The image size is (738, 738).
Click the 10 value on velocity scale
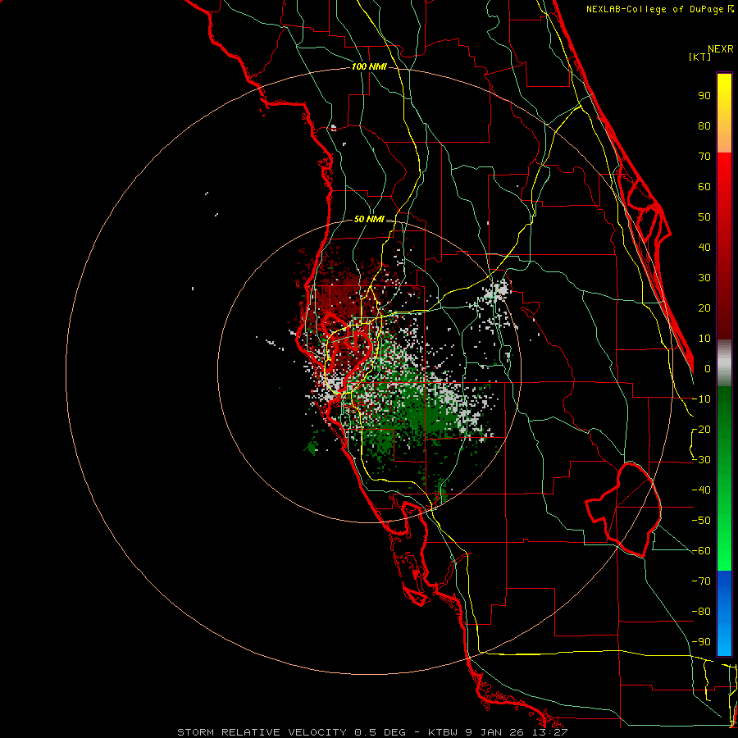pos(704,339)
